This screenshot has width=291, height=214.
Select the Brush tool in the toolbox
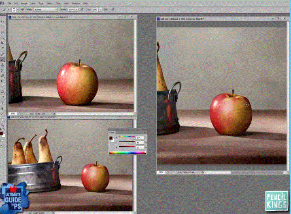tap(2, 59)
